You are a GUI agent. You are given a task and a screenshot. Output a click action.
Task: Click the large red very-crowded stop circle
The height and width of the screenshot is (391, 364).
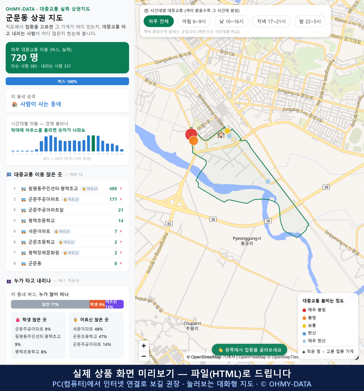pos(191,134)
